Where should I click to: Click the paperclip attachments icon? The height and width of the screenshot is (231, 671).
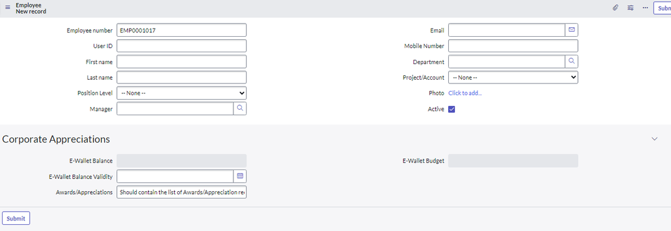click(615, 7)
